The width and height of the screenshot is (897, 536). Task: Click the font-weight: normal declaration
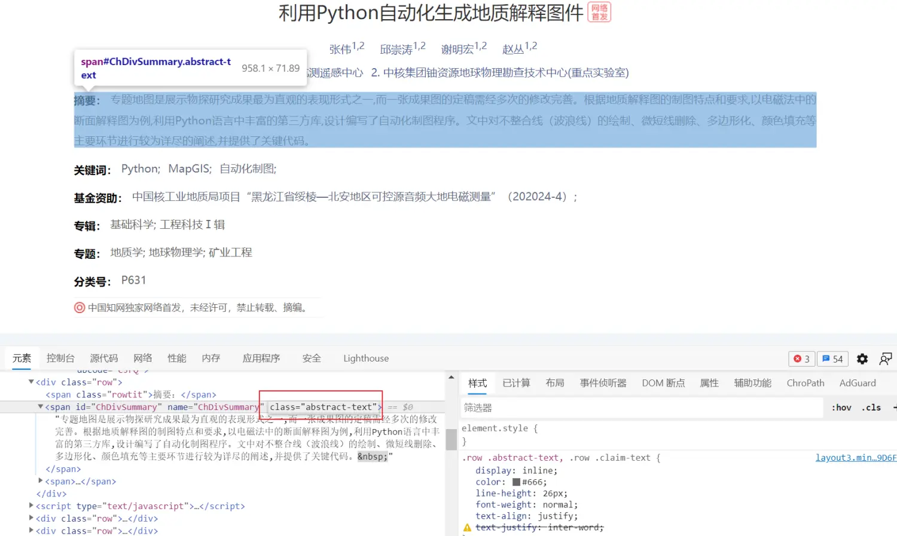[527, 505]
